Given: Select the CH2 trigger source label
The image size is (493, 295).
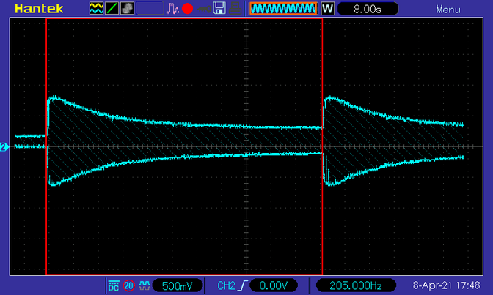Looking at the screenshot, I should (x=226, y=285).
